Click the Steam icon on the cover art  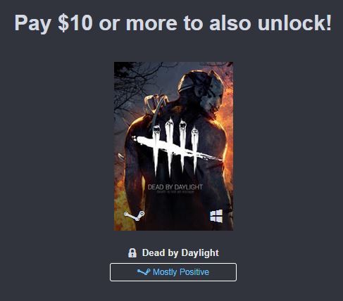click(135, 216)
